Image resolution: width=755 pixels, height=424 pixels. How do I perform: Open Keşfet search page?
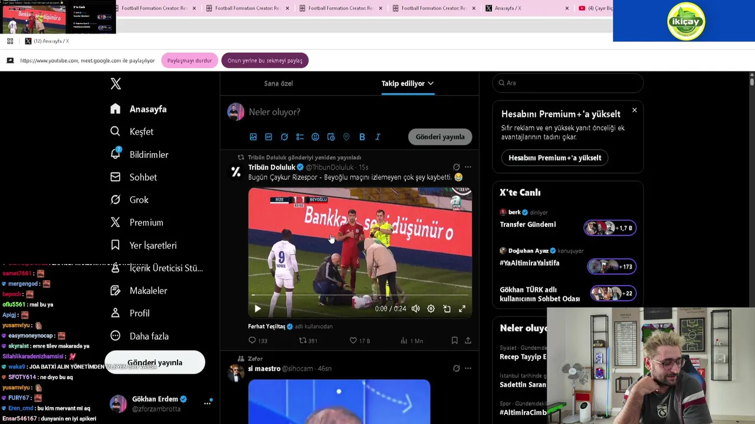(x=132, y=131)
